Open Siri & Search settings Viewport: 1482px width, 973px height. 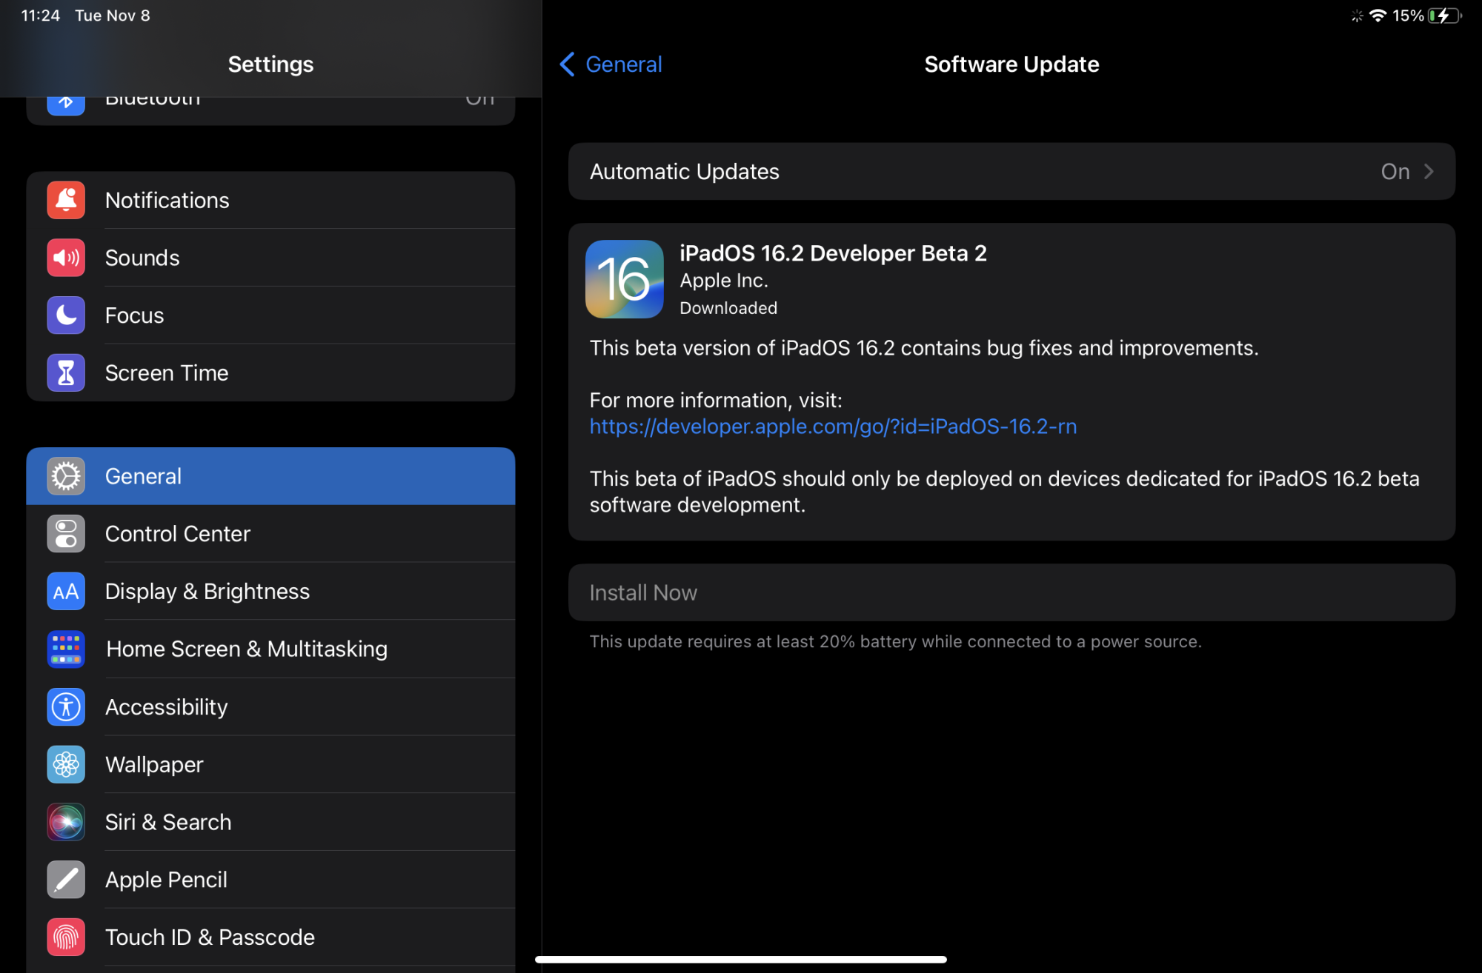tap(270, 822)
